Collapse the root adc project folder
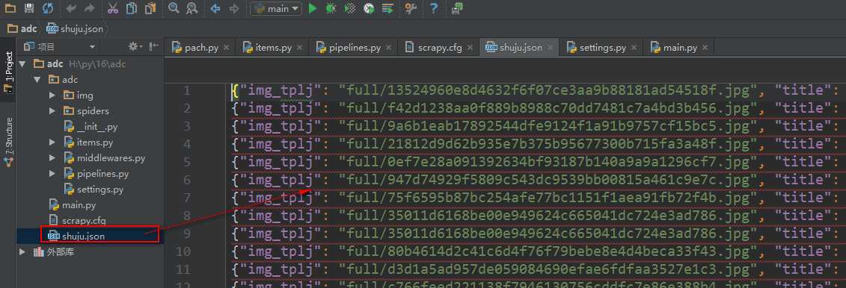Screen dimensions: 846x288 click(x=22, y=63)
